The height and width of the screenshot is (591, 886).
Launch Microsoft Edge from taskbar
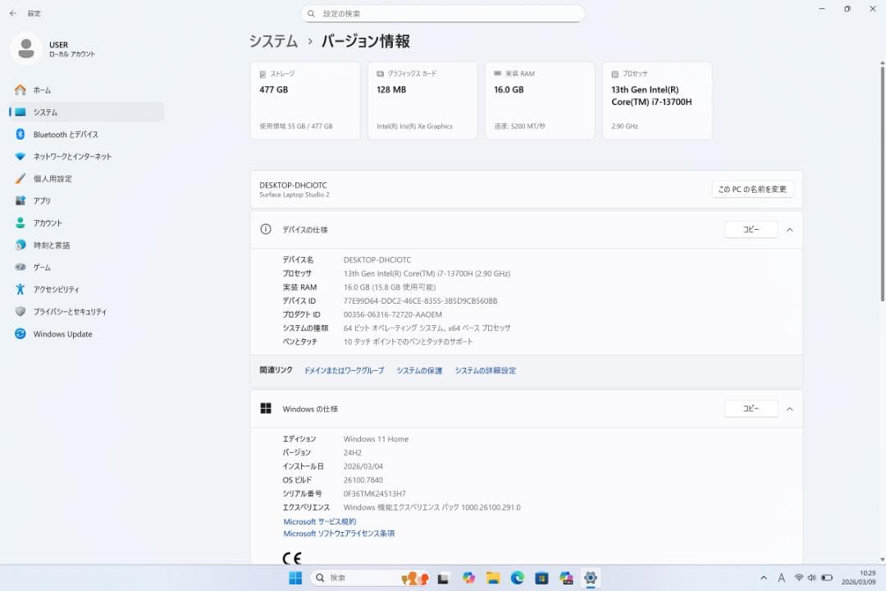click(x=517, y=577)
